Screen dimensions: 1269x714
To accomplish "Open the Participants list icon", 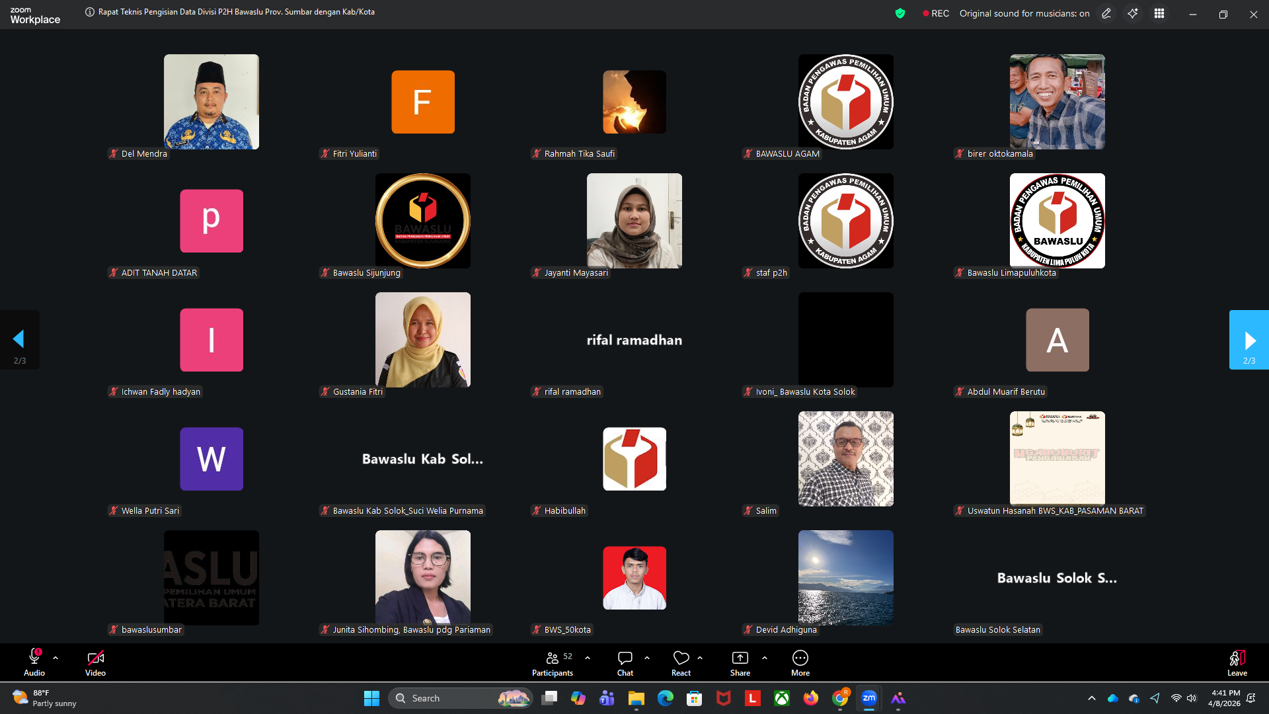I will (x=553, y=658).
